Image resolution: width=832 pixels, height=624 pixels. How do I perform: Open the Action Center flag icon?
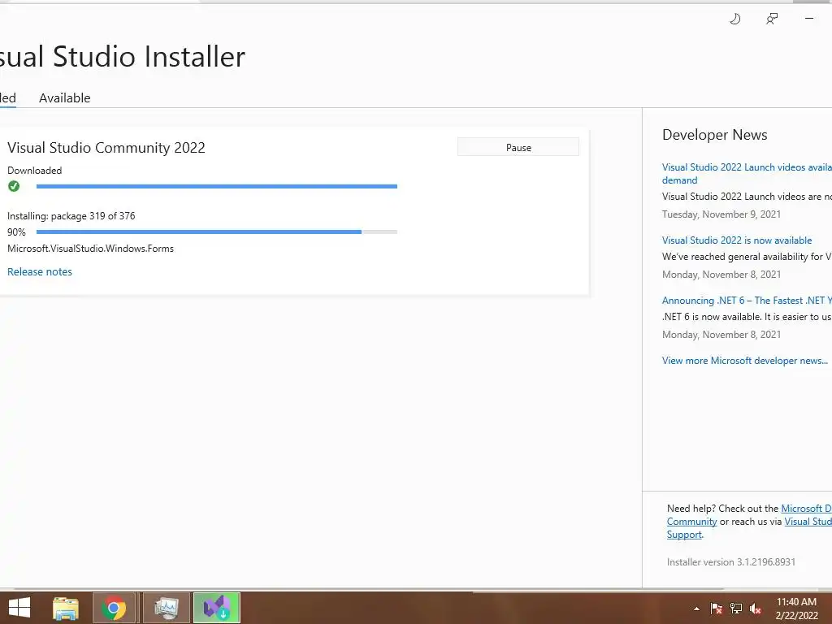click(x=716, y=609)
